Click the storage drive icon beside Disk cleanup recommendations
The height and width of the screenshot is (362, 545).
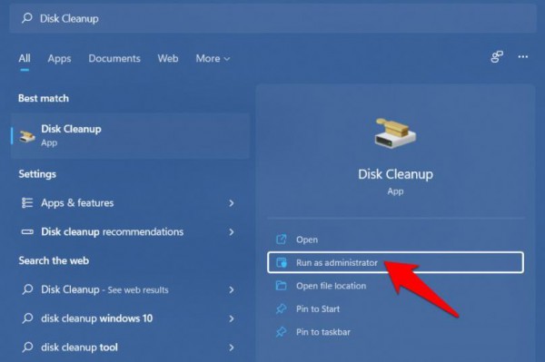(27, 231)
